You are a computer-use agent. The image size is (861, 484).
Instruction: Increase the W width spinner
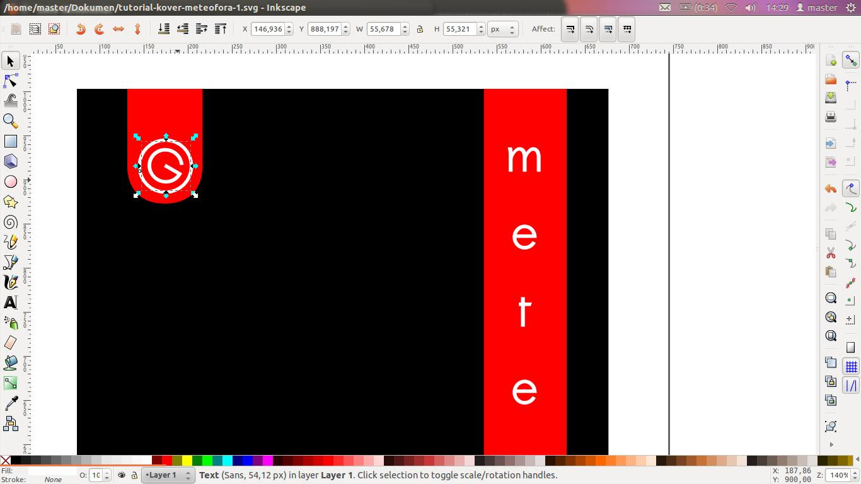(405, 26)
